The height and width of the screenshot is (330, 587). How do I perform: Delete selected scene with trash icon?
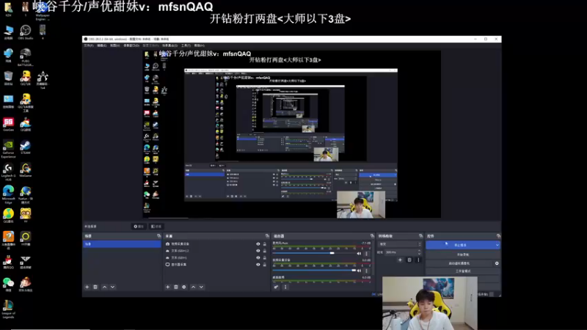pyautogui.click(x=95, y=287)
